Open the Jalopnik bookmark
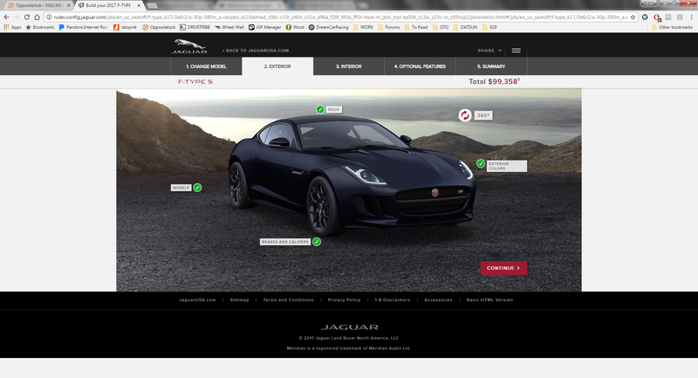 coord(125,27)
